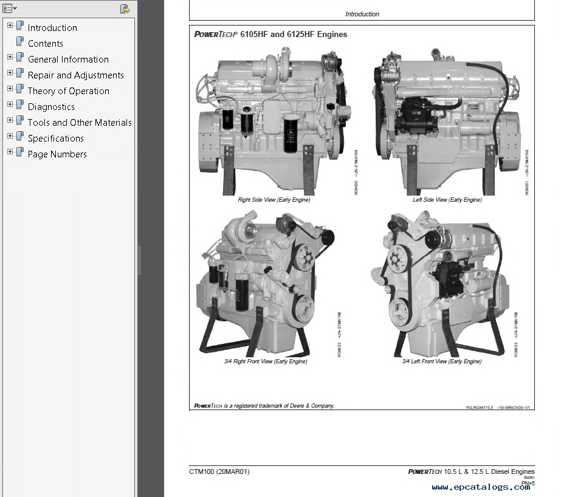
Task: Click the Introduction bookmark page icon
Action: pyautogui.click(x=20, y=26)
